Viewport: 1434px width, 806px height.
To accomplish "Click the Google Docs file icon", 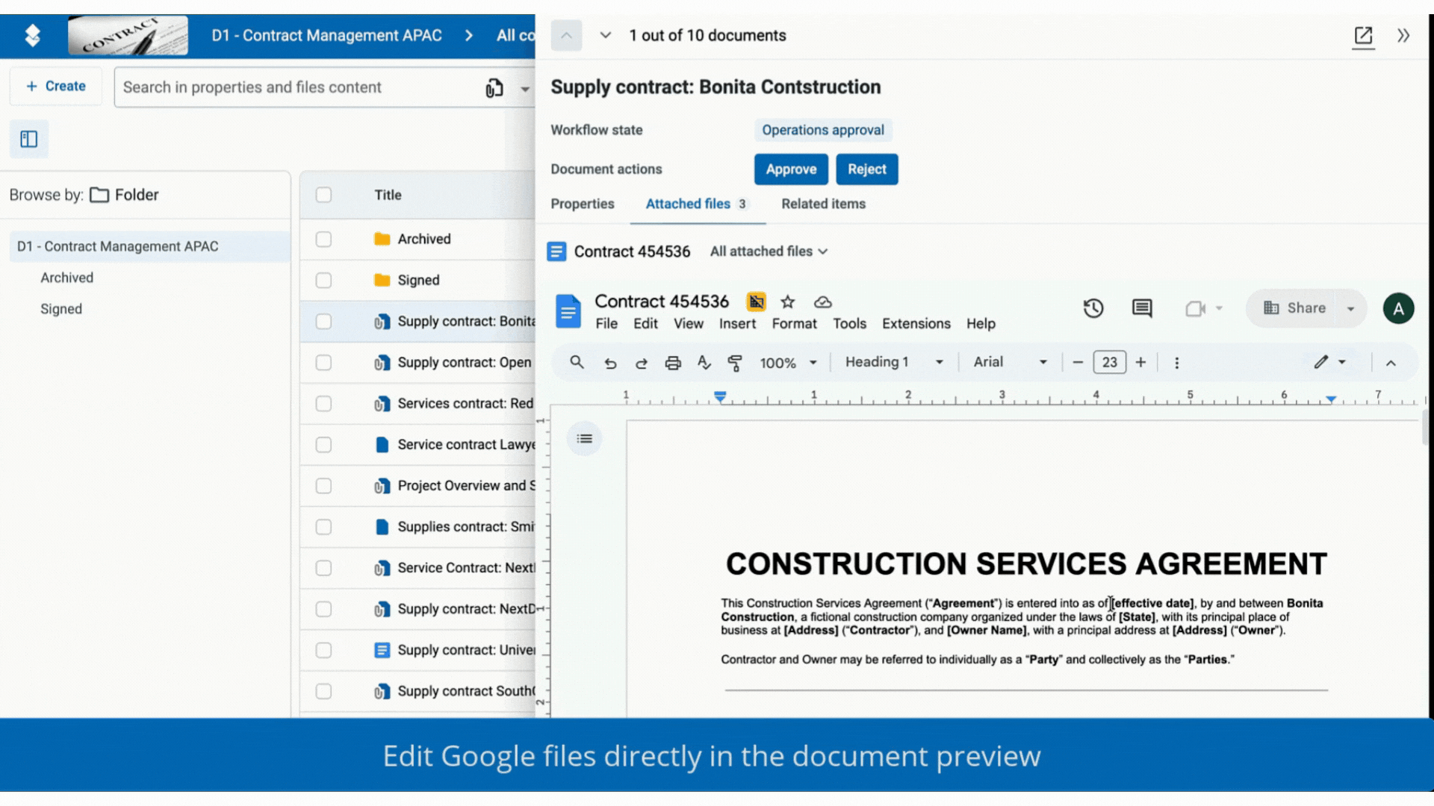I will click(568, 311).
